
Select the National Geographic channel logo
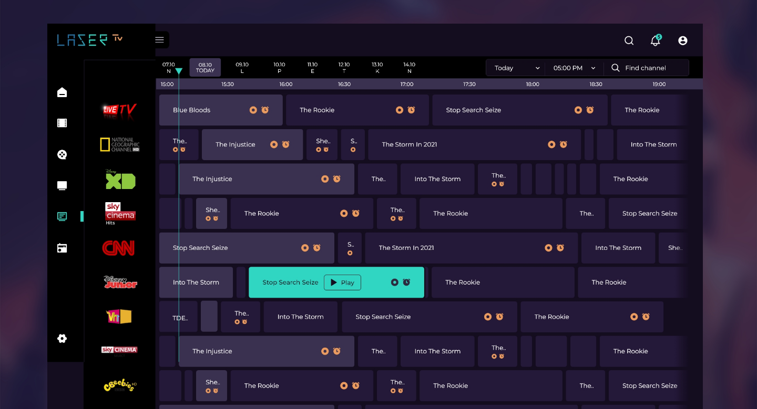[120, 144]
